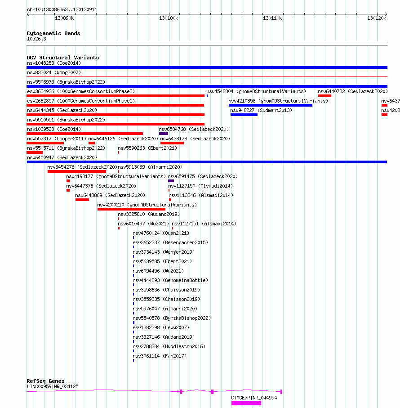The width and height of the screenshot is (400, 408).
Task: Click esv2662857 (1000GenomesConsortiumPhase1) label
Action: (81, 101)
